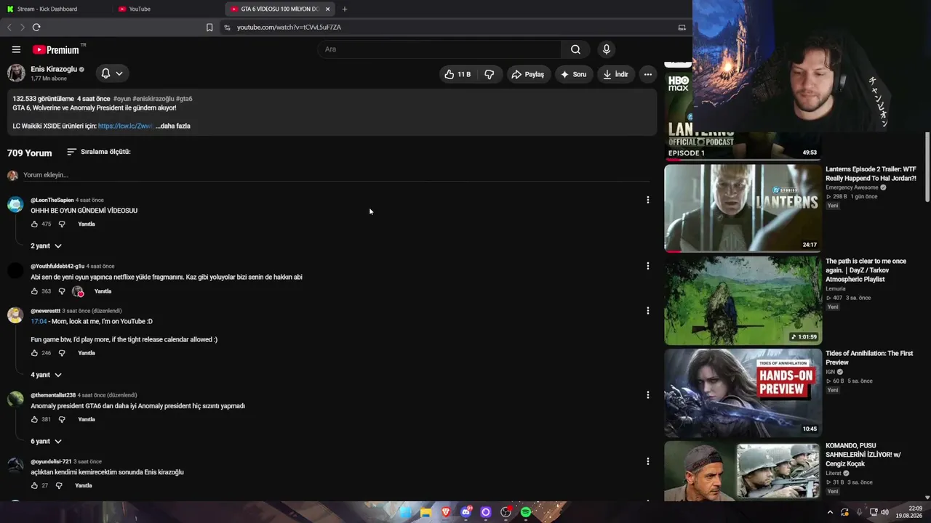This screenshot has width=931, height=523.
Task: Expand description with ...daha fazla
Action: pyautogui.click(x=173, y=126)
